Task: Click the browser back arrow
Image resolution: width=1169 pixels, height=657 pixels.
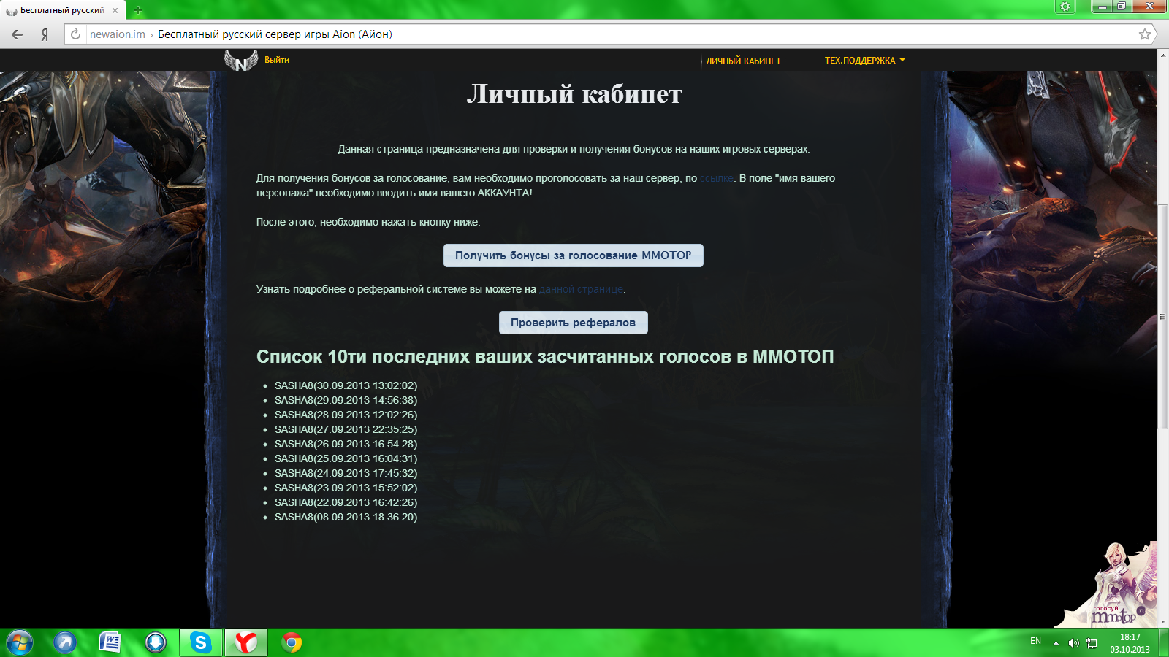Action: [x=17, y=34]
